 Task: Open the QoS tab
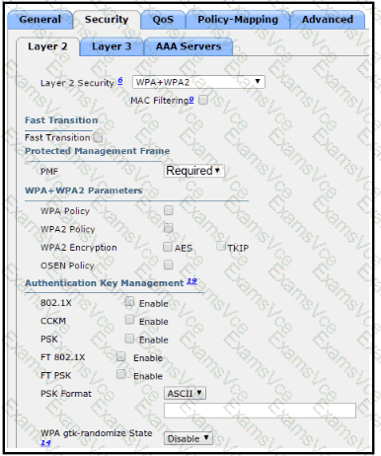tap(163, 20)
